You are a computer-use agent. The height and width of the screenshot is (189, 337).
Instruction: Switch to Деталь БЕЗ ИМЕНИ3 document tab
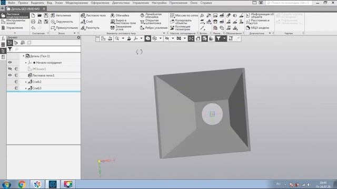coord(25,9)
